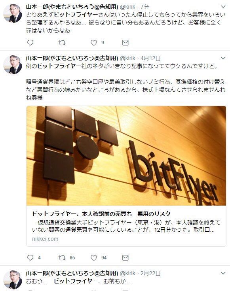Open profile avatar on the 4月12日 tweet
Image resolution: width=230 pixels, height=291 pixels.
13,65
